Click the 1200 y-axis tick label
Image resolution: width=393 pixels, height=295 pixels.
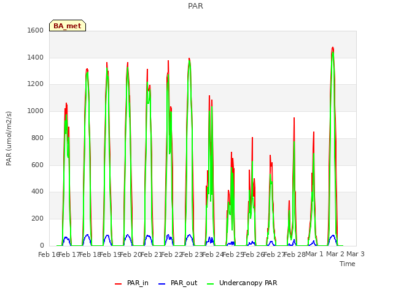pyautogui.click(x=36, y=84)
